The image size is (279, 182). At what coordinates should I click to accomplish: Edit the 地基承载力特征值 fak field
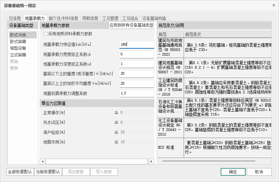(x=137, y=44)
